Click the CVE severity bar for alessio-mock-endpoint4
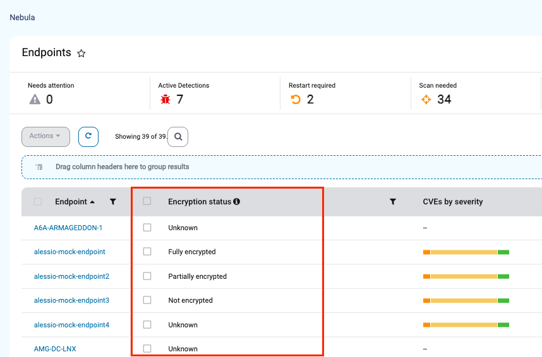Viewport: 542px width, 357px height. pyautogui.click(x=466, y=325)
